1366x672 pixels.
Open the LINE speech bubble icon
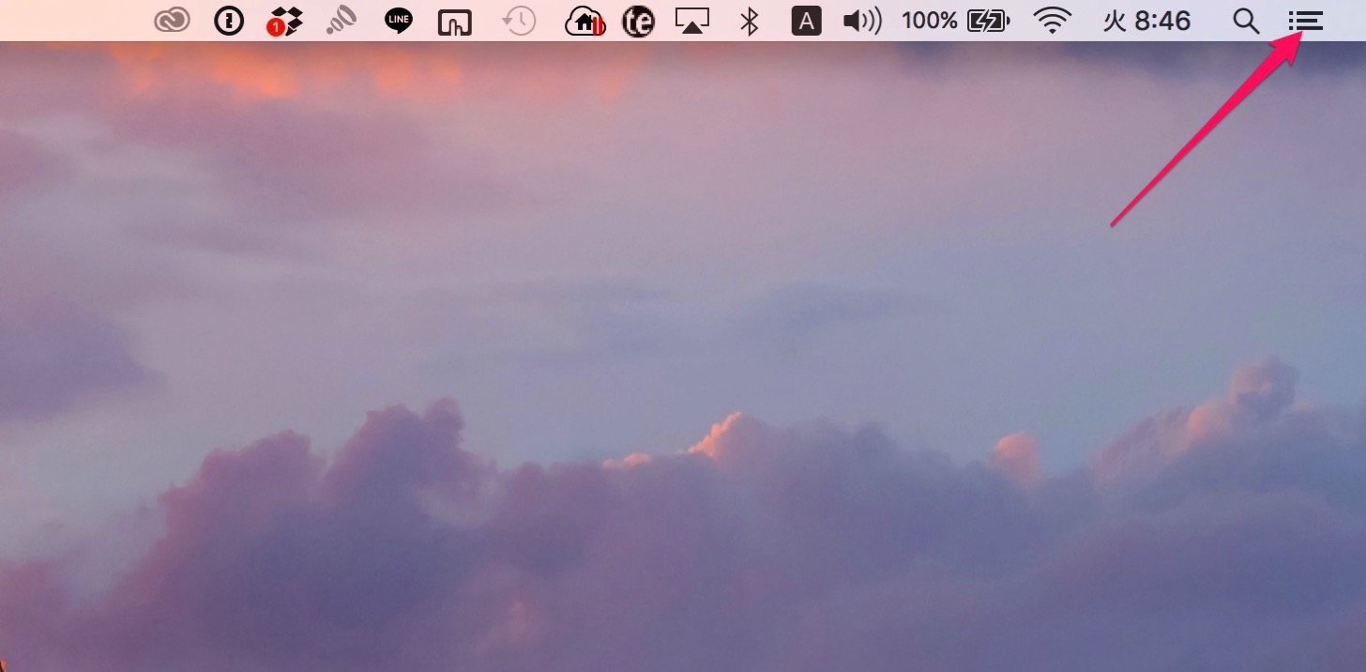399,21
